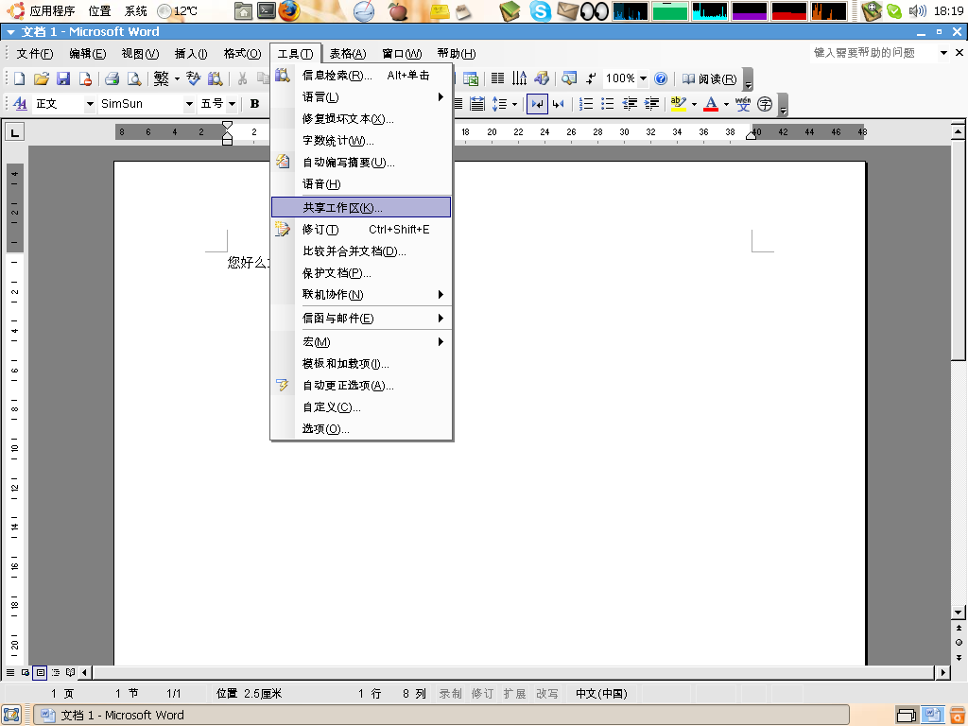Open the SimSun font dropdown
The width and height of the screenshot is (968, 726).
click(189, 104)
